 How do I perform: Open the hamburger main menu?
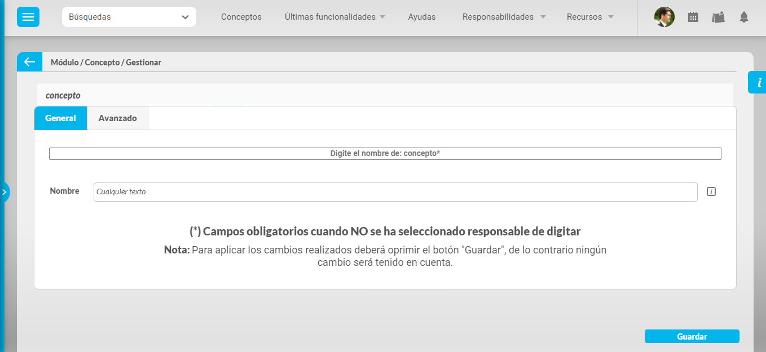pyautogui.click(x=28, y=17)
